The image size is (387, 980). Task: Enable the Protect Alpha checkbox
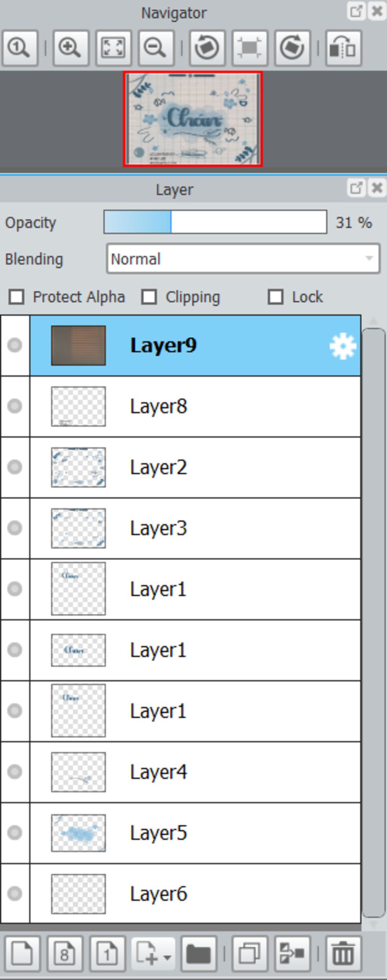coord(17,297)
